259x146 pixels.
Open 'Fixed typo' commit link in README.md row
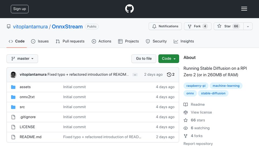pos(102,137)
